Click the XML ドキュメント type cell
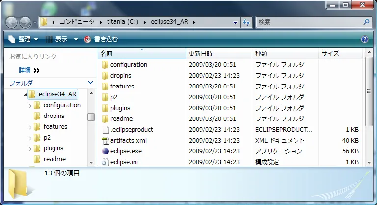The image size is (377, 205). click(x=280, y=141)
